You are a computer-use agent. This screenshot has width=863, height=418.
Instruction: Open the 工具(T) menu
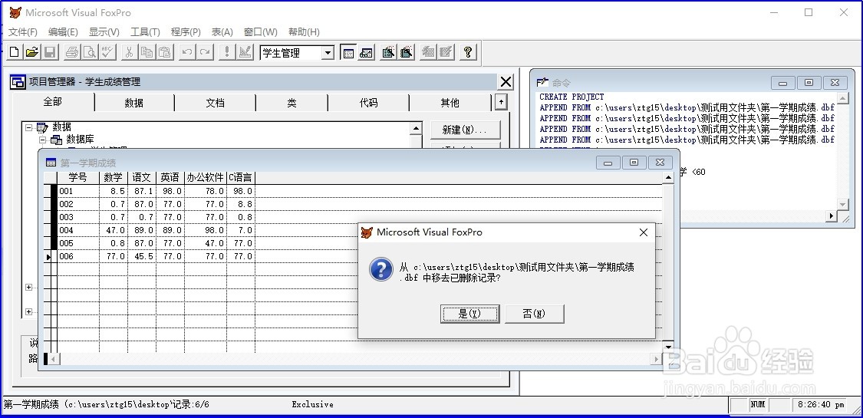pyautogui.click(x=145, y=32)
